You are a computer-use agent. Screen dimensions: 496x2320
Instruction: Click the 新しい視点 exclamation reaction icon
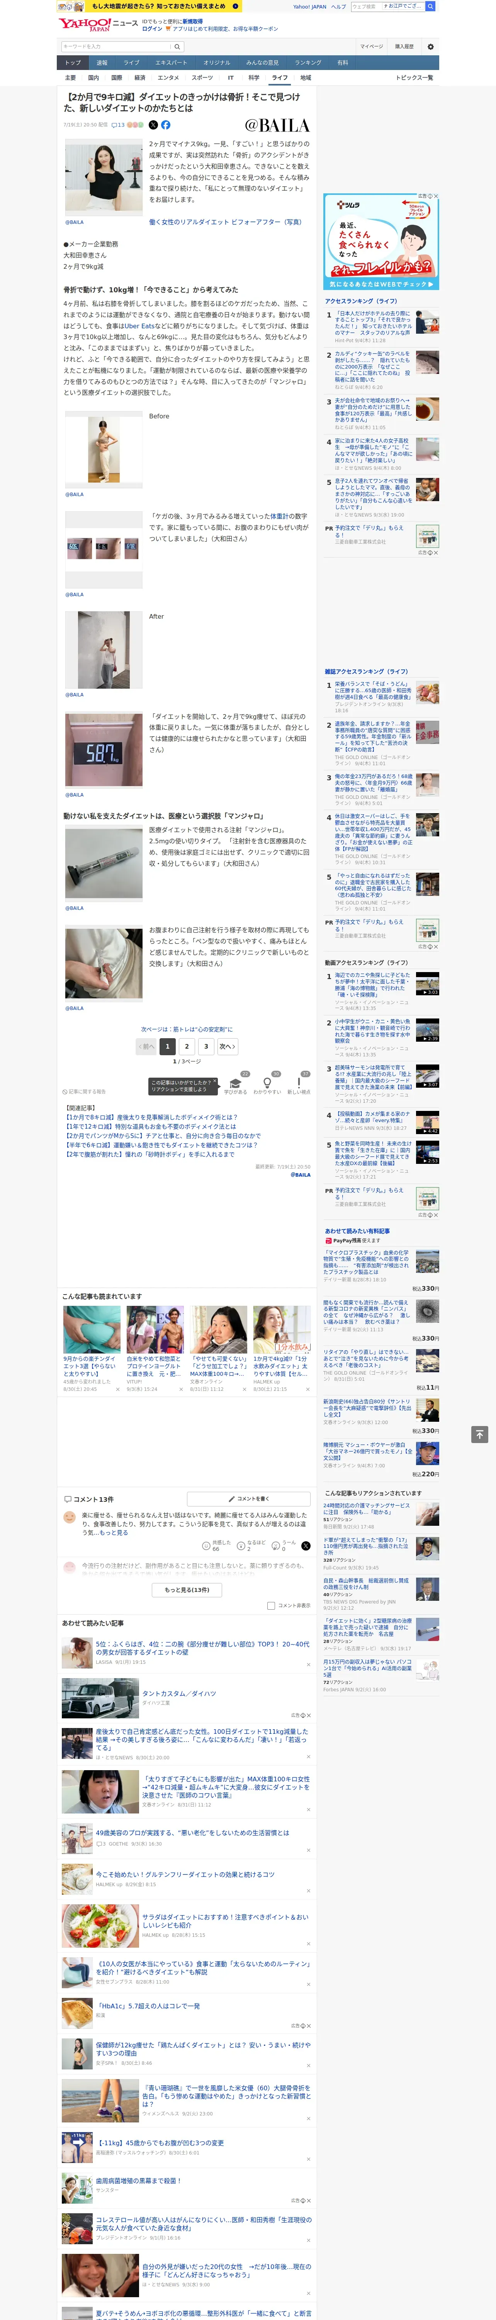pos(299,1083)
